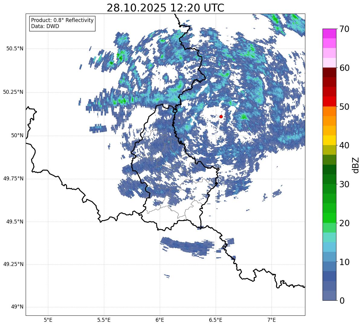Click the orange swatch just below 50 dBZ
The image size is (363, 326).
(x=329, y=111)
